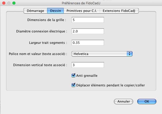Minimize the window using the yellow button
The image size is (162, 114).
coord(9,3)
